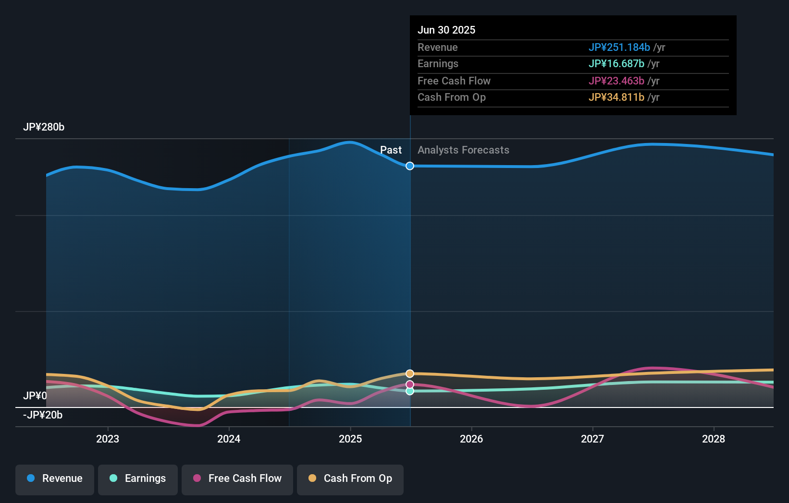Select the Earnings data point at Jun 2025

click(x=410, y=391)
